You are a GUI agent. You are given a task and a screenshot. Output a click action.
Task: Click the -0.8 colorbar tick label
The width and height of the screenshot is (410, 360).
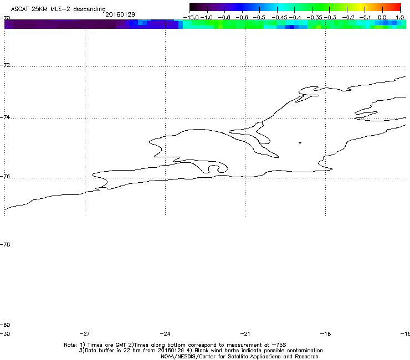224,18
